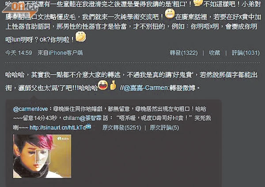Viewport: 265px width, 187px height.
Task: Click the yawning hand-over-mouth emoji
Action: point(81,37)
